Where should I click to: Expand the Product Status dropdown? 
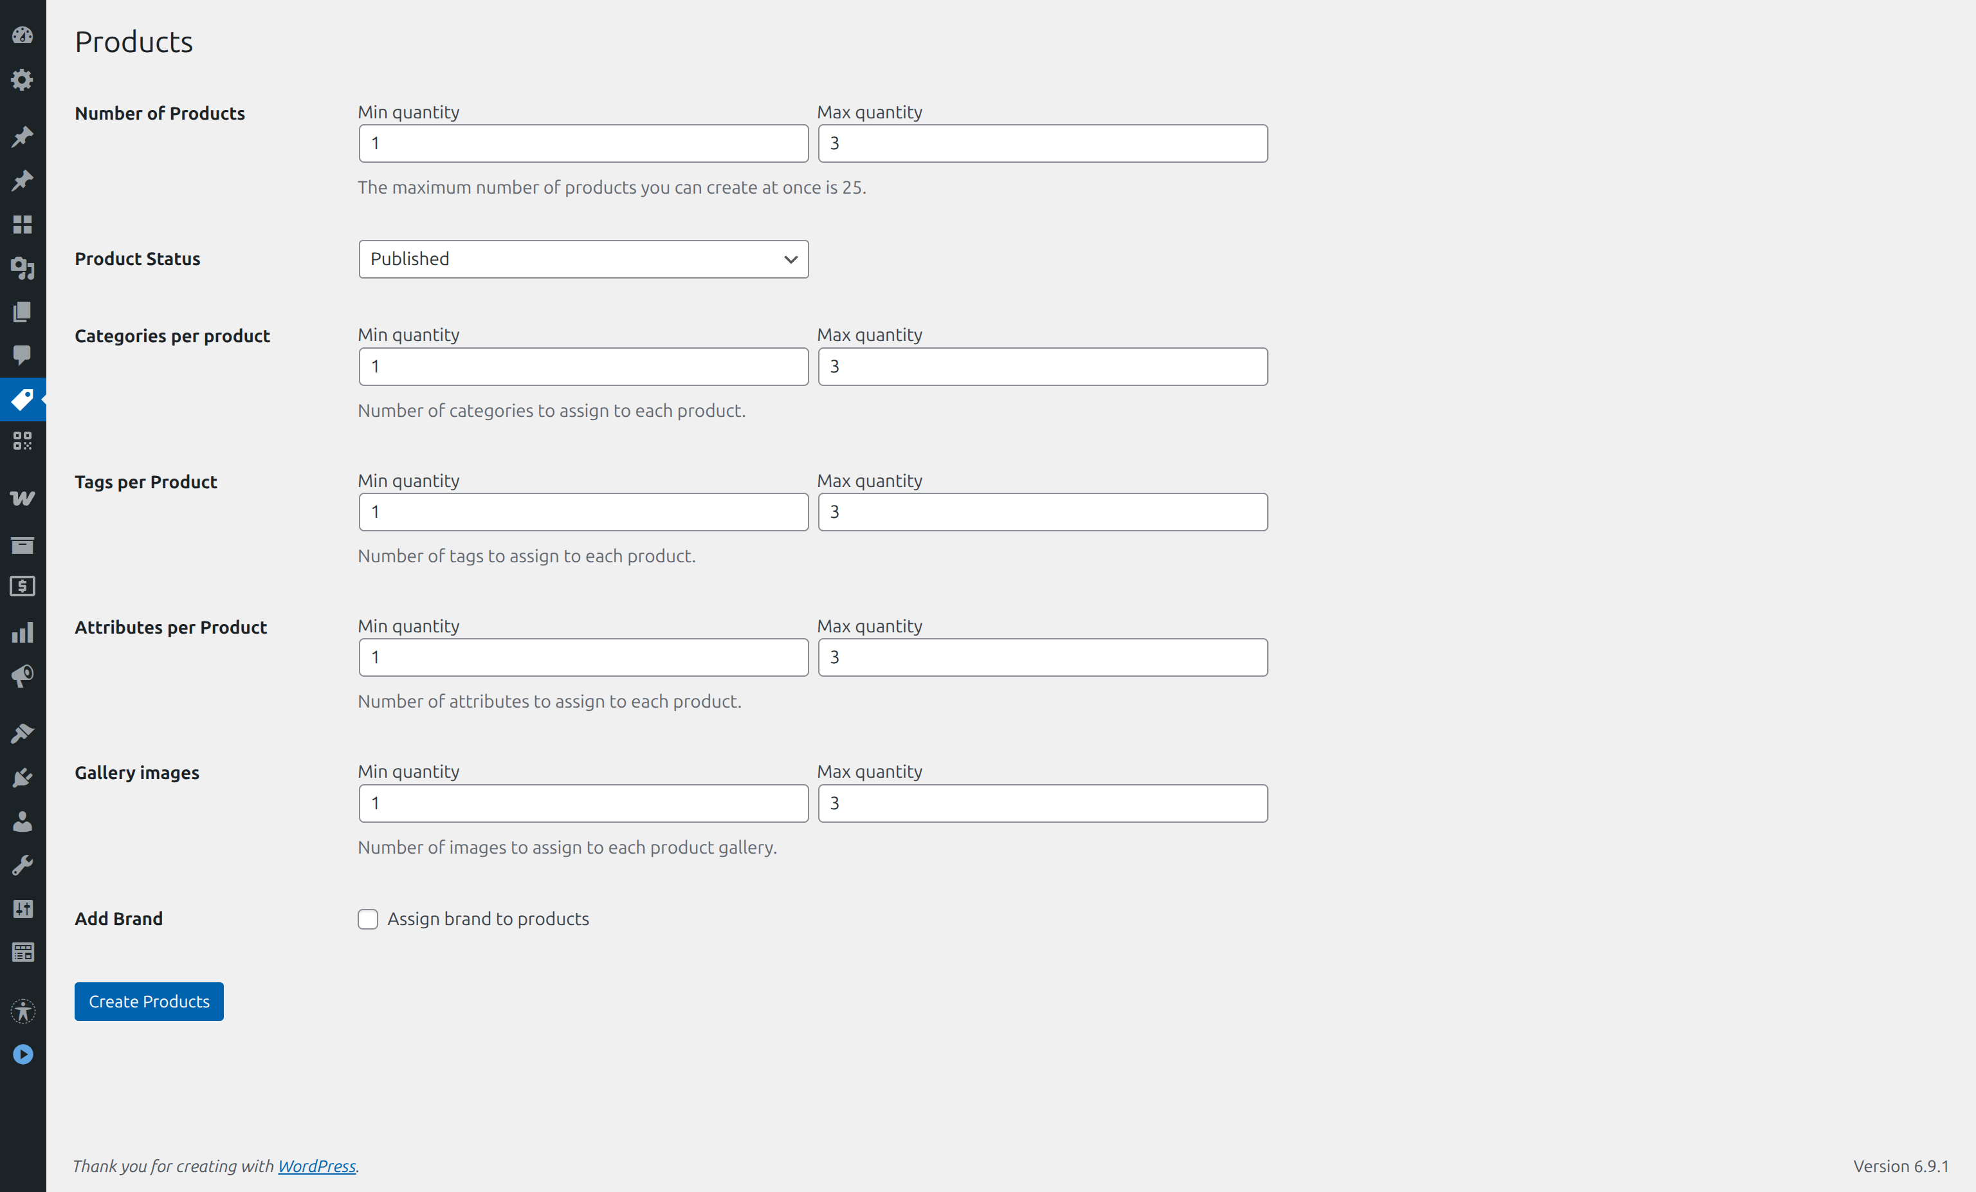(x=583, y=259)
